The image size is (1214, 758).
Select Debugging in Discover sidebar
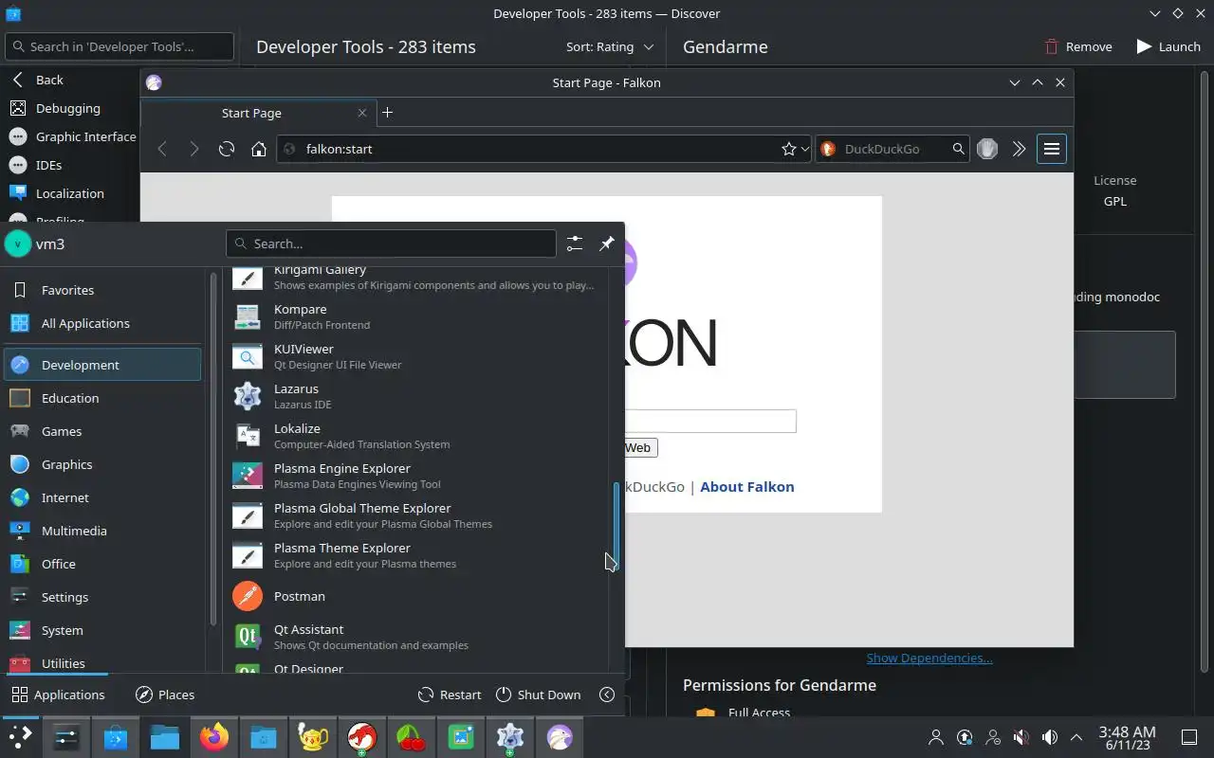(x=68, y=108)
